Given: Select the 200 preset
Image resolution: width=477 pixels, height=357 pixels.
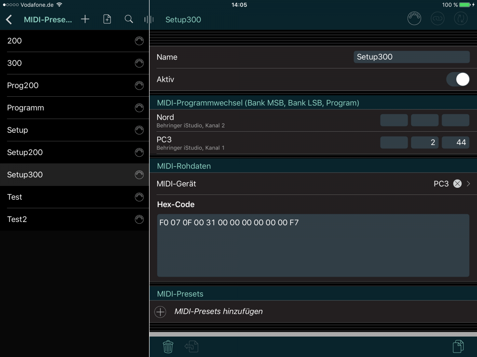Looking at the screenshot, I should click(75, 41).
